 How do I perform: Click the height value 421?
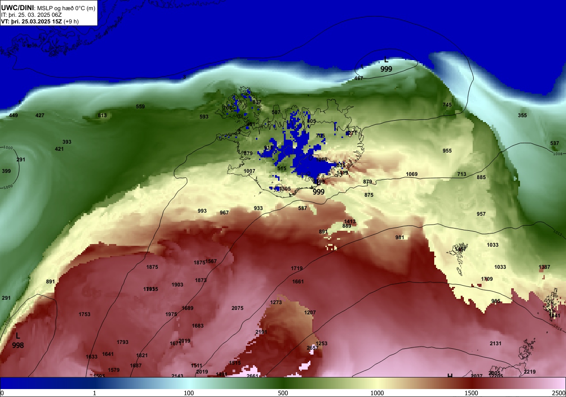click(59, 149)
